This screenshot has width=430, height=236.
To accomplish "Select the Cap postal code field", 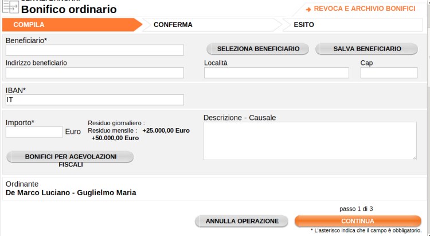I will (x=389, y=73).
